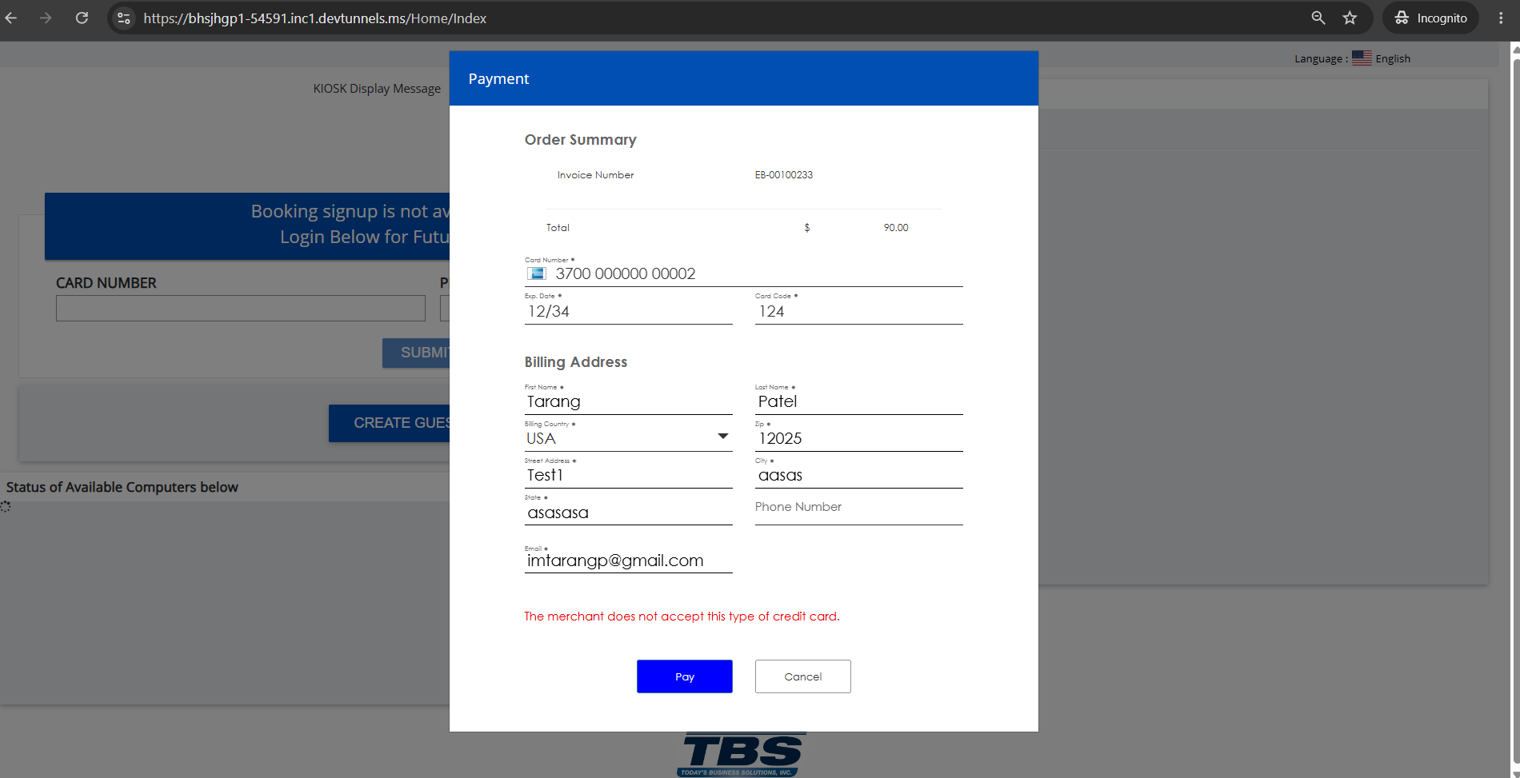The image size is (1520, 778).
Task: Reload the page
Action: click(x=82, y=18)
